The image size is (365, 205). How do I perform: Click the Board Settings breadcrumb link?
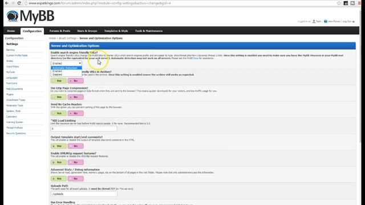click(67, 38)
